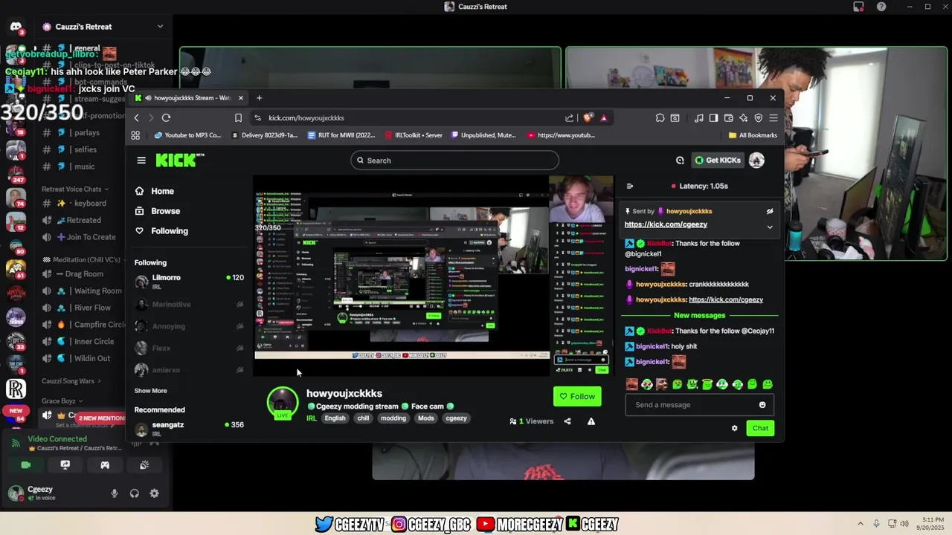Open seangatz recommended channel
Screen dimensions: 952x535
[x=190, y=429]
